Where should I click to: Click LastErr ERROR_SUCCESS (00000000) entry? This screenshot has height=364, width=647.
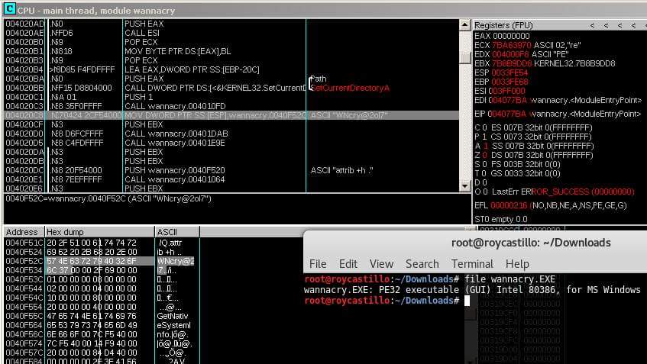click(563, 192)
